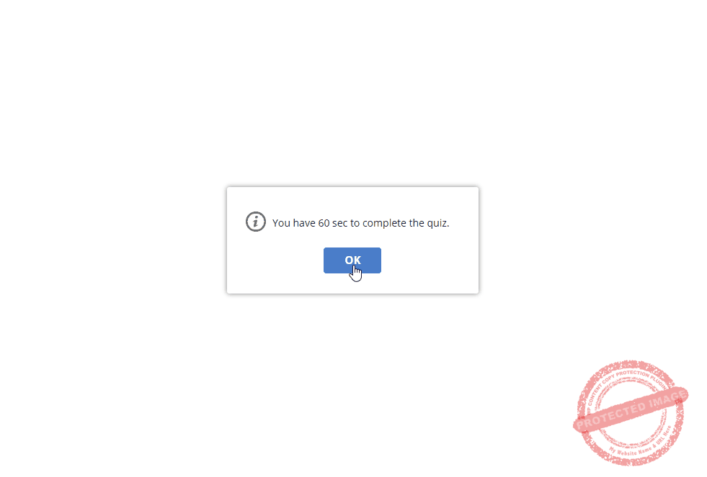Image resolution: width=707 pixels, height=477 pixels.
Task: Click the red Protected Image stamp
Action: point(631,413)
